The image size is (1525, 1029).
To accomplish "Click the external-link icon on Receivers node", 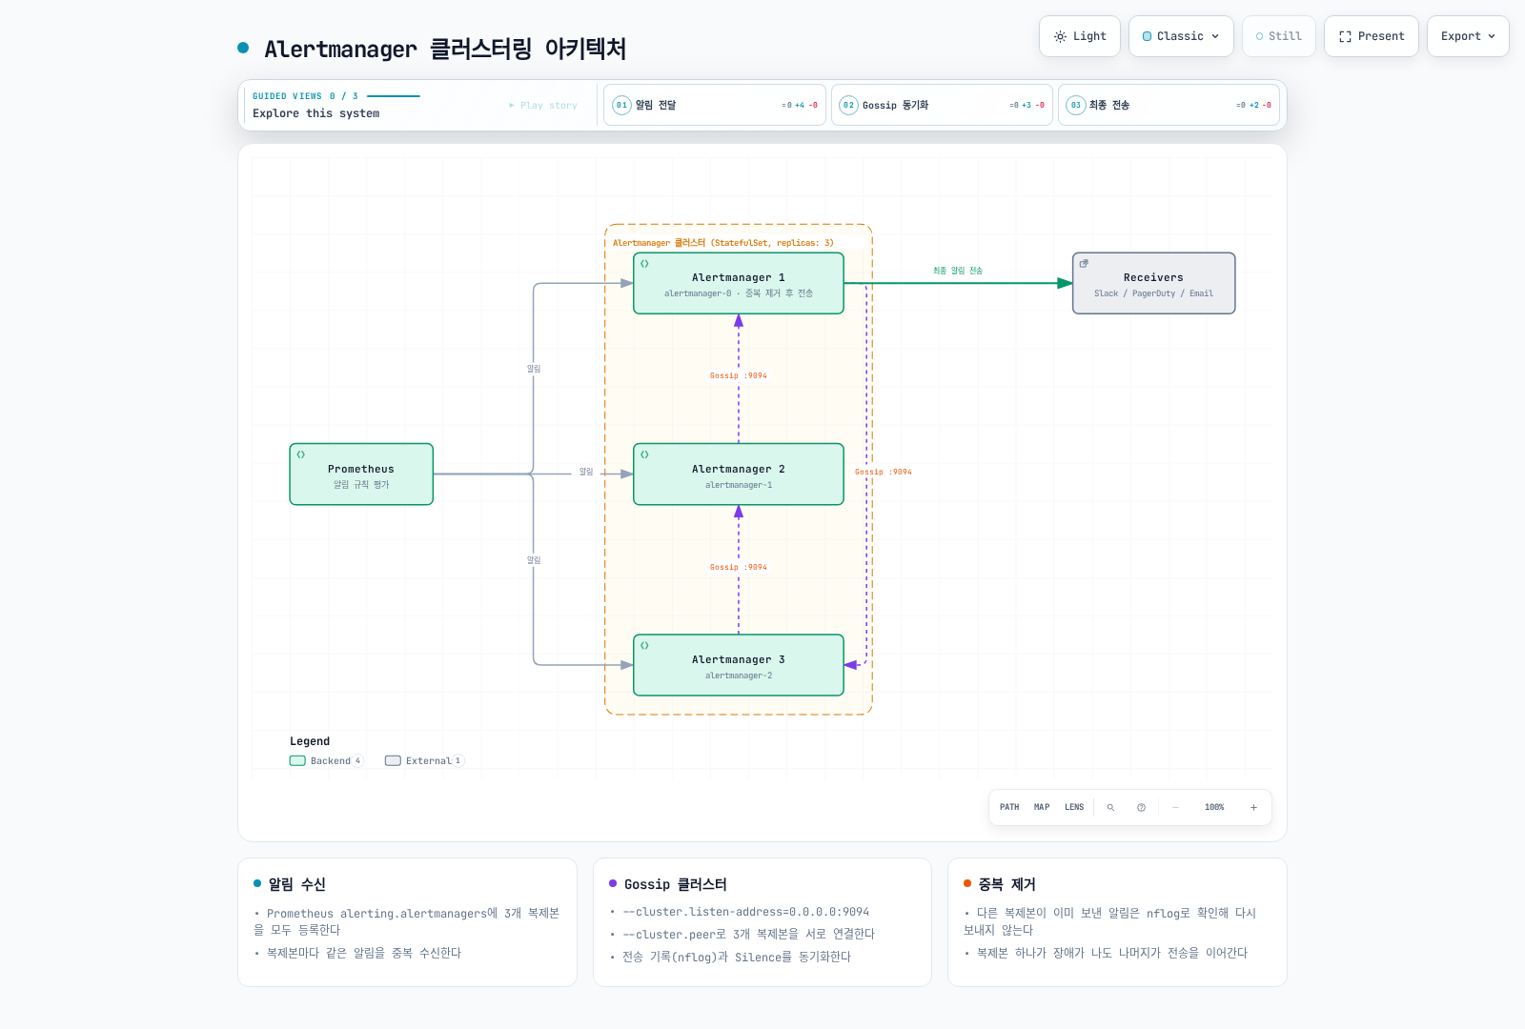I will coord(1084,264).
